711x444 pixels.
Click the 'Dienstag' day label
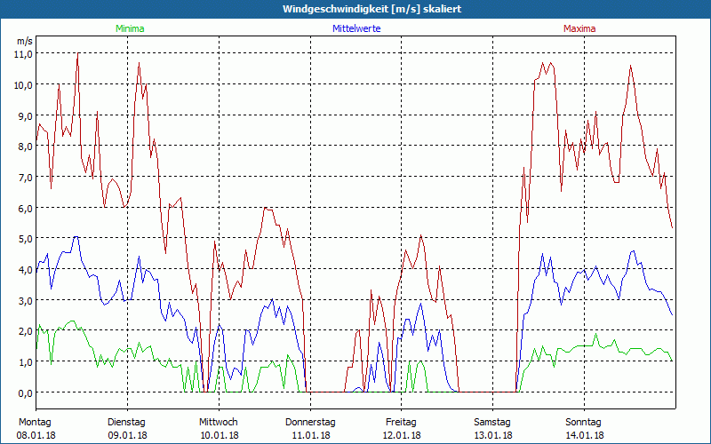pos(126,423)
